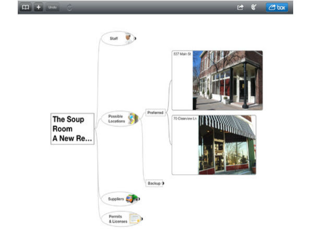This screenshot has height=234, width=313.
Task: Expand the Backup branch
Action: click(163, 183)
